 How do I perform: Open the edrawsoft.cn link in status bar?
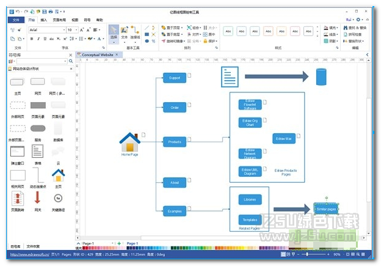point(30,254)
